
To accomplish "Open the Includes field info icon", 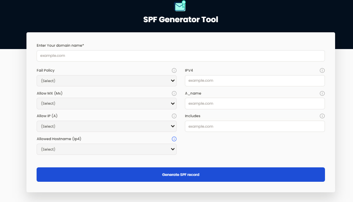I will 322,116.
